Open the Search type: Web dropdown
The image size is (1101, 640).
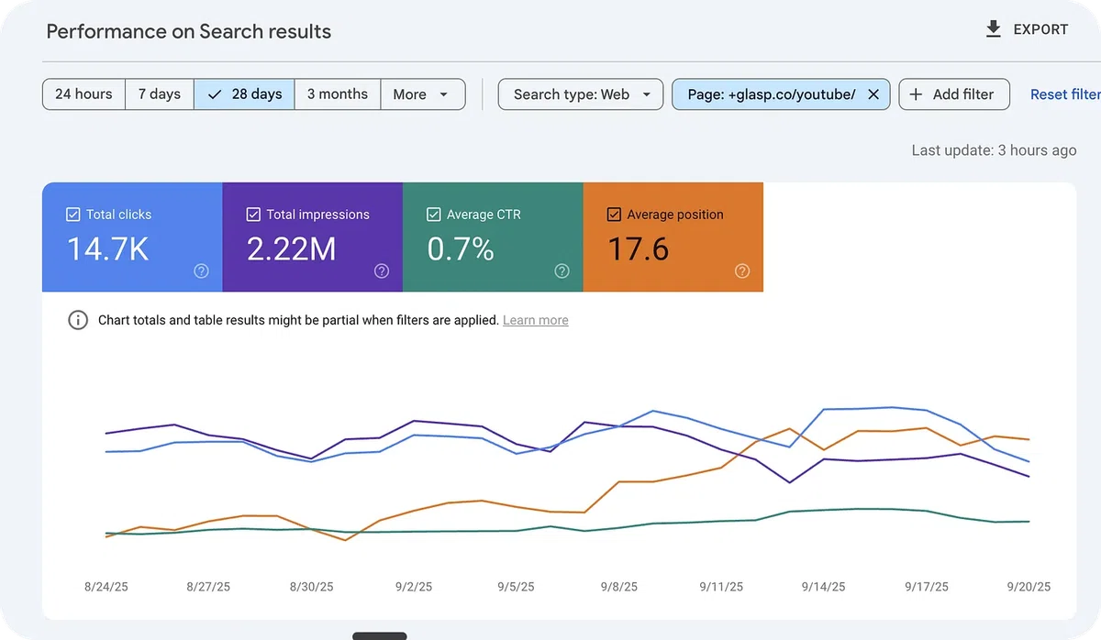pyautogui.click(x=581, y=94)
